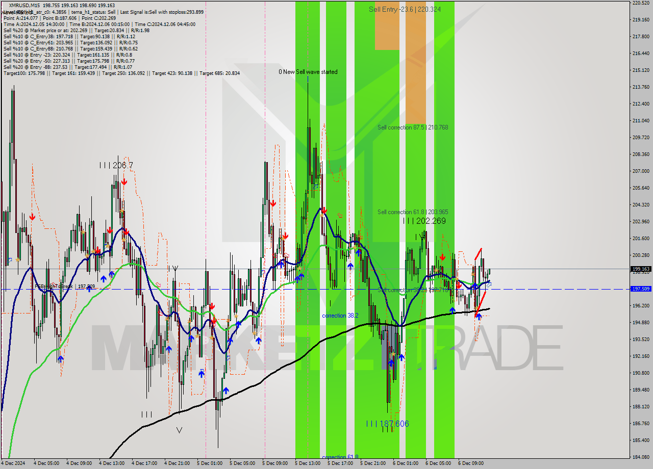This screenshot has width=653, height=469.
Task: Click the 201.600 price axis value
Action: [641, 238]
